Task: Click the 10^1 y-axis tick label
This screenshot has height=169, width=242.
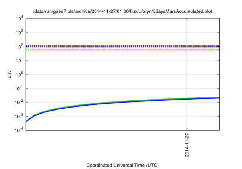Action: tap(20, 60)
